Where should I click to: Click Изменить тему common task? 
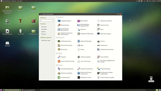[46, 40]
